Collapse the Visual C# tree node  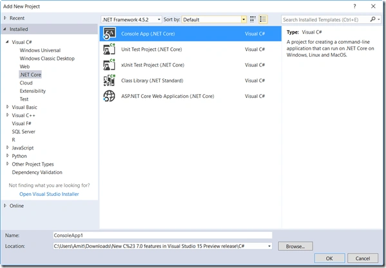(7, 42)
